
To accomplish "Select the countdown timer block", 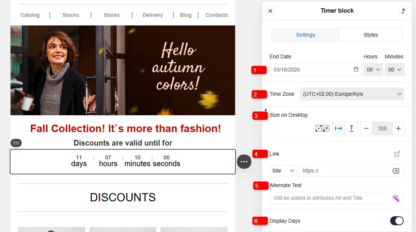I will coord(123,162).
